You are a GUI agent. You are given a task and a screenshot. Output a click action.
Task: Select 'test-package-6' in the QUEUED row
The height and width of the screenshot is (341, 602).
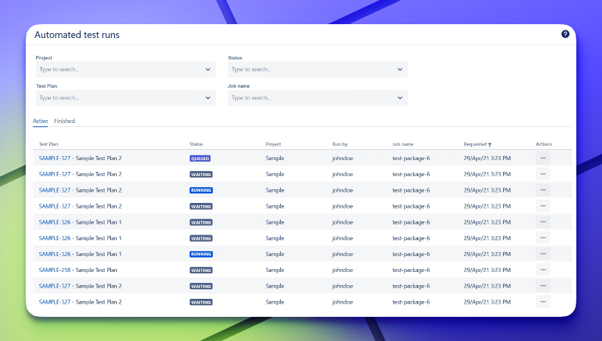(x=411, y=158)
